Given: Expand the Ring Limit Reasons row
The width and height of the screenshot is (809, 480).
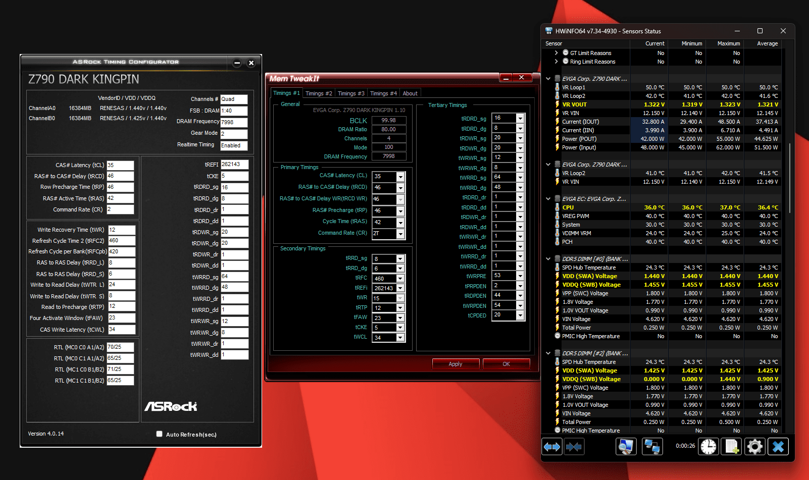Looking at the screenshot, I should pyautogui.click(x=557, y=61).
